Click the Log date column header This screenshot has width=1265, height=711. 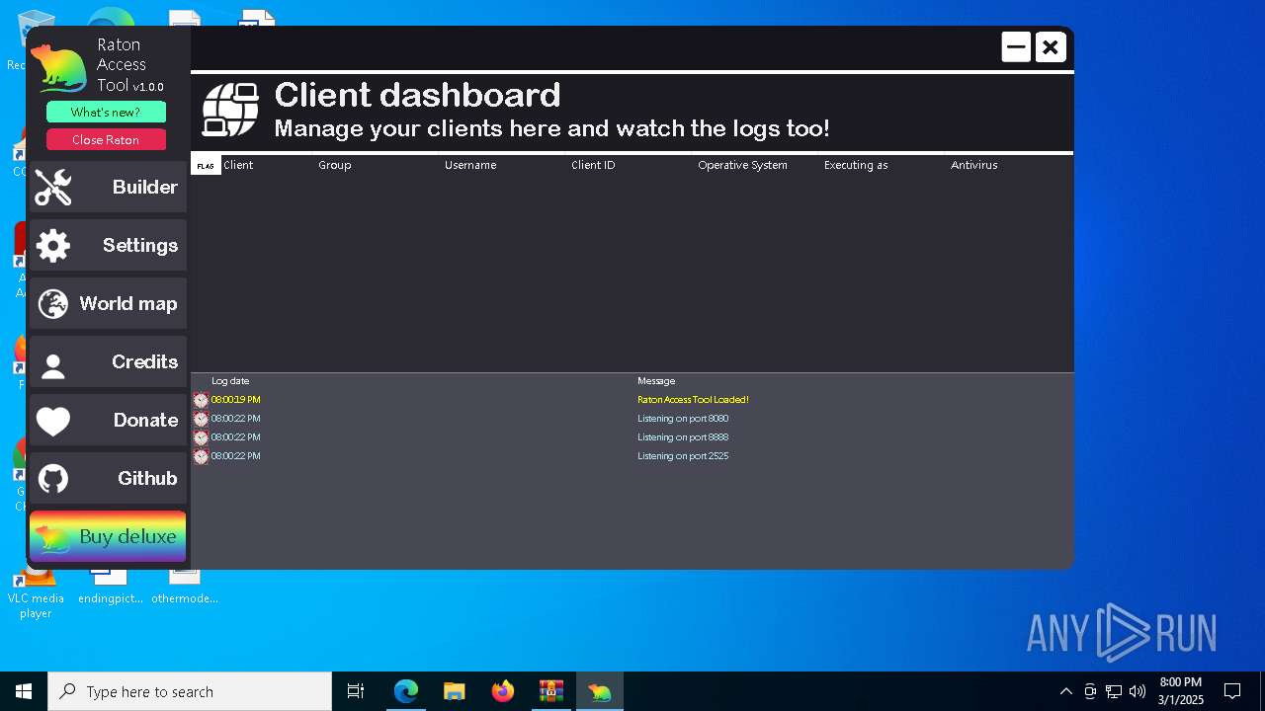[x=230, y=381]
